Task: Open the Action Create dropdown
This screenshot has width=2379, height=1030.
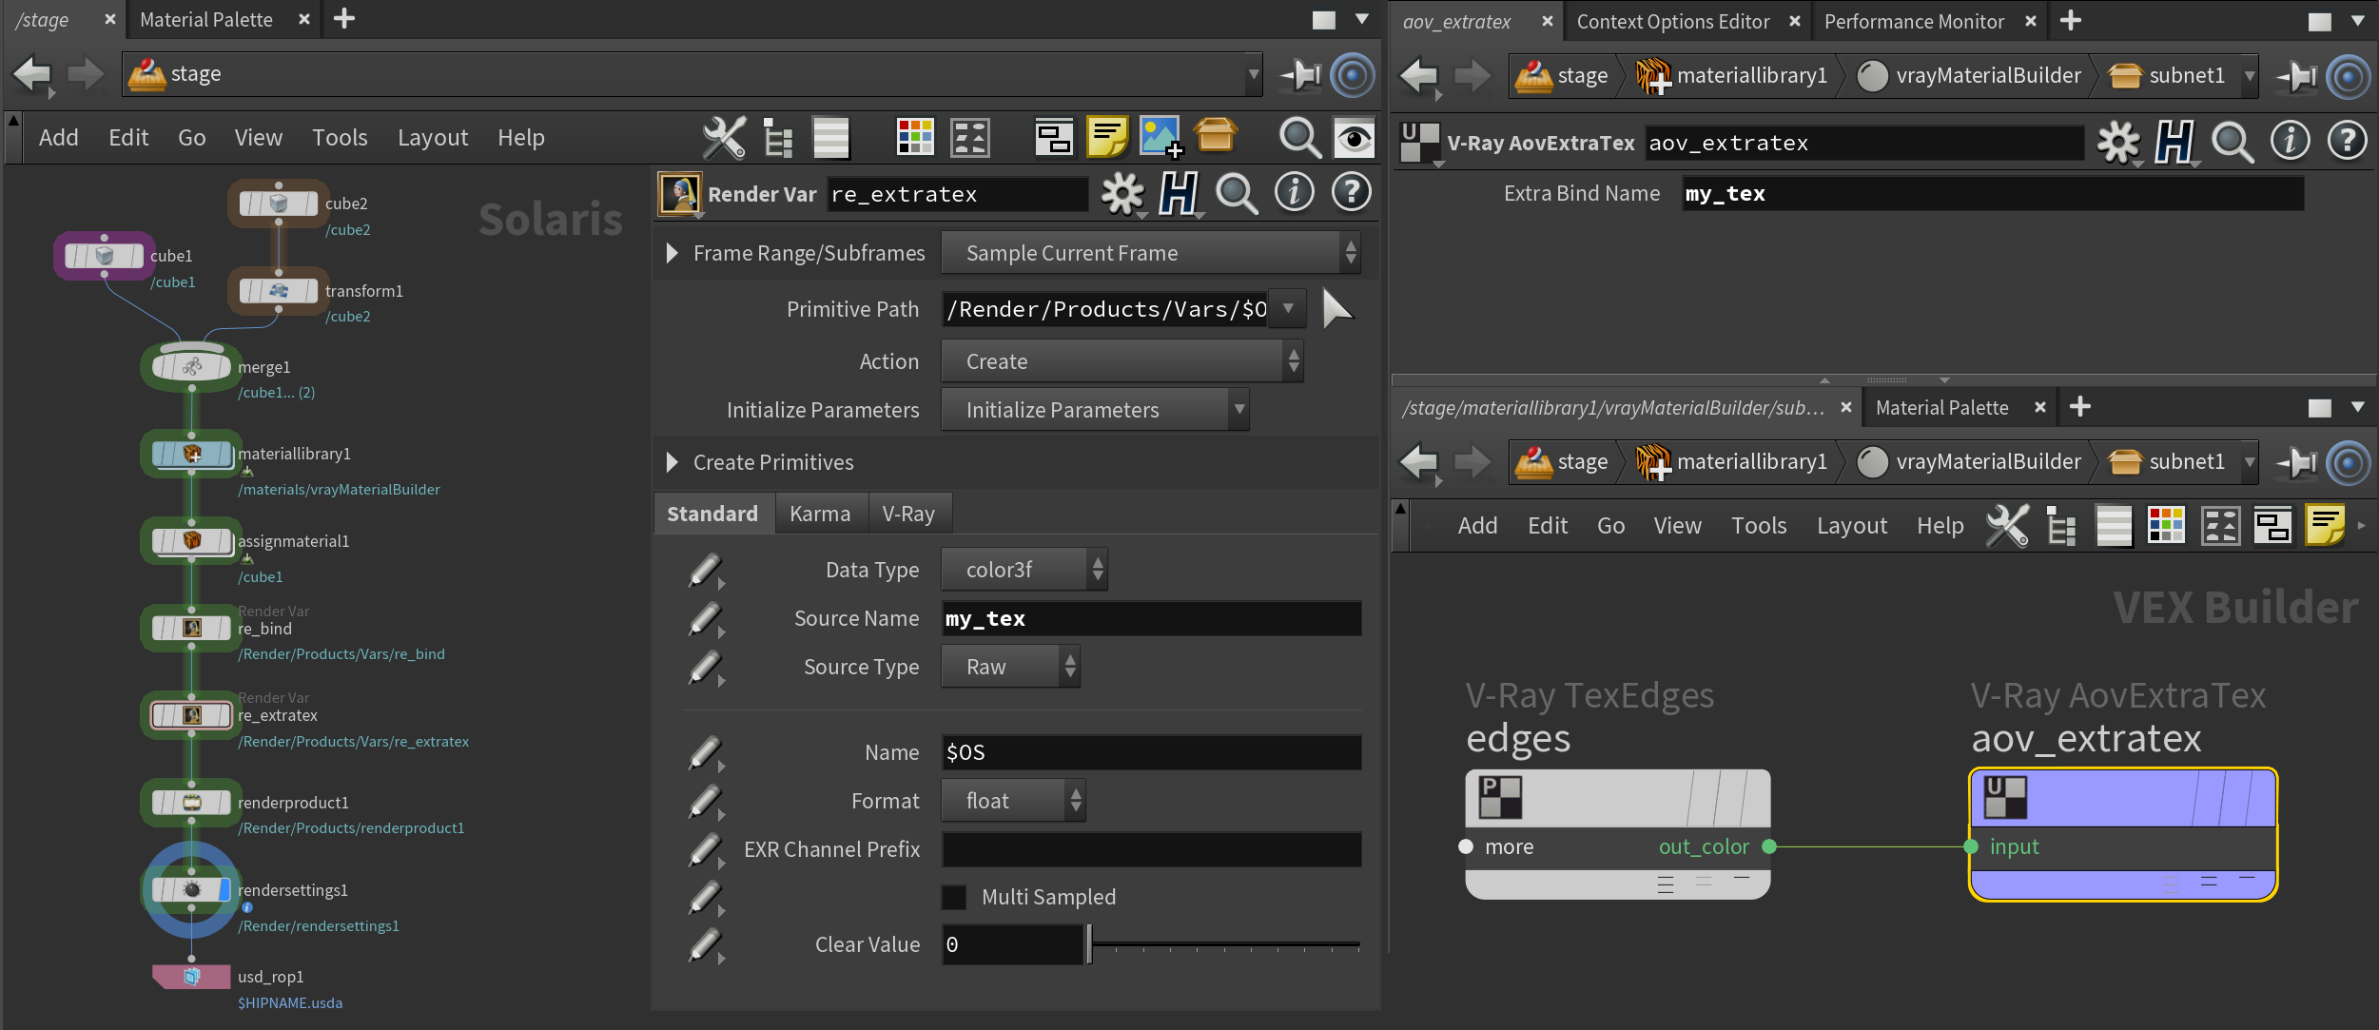Action: pos(1121,361)
